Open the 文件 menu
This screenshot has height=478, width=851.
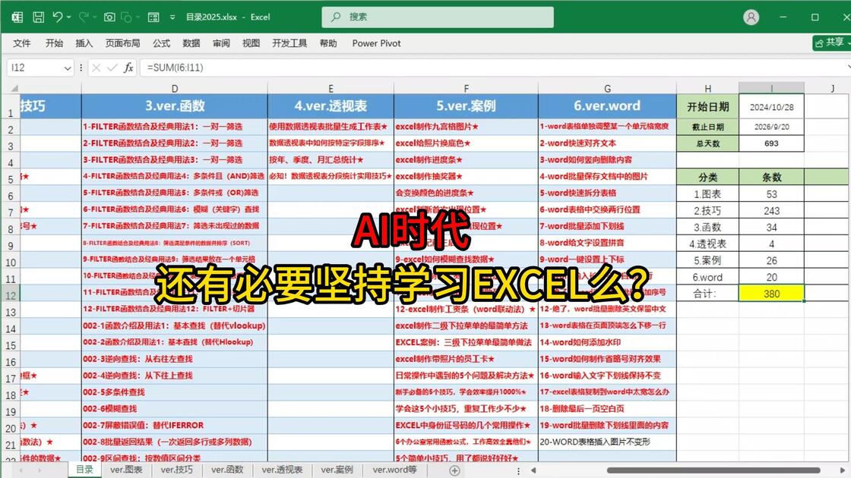[22, 43]
